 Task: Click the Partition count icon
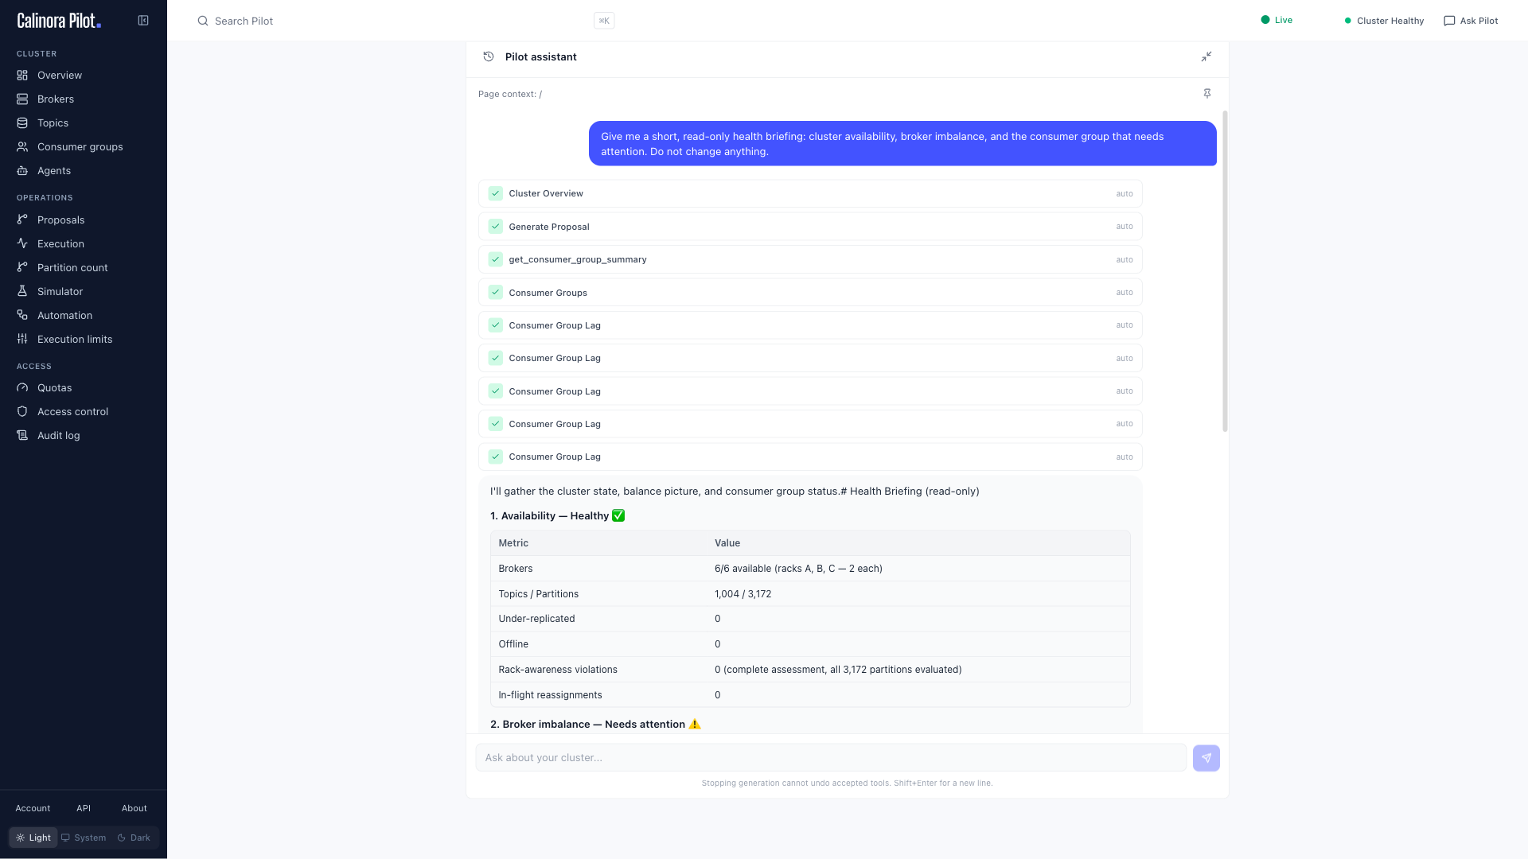pyautogui.click(x=22, y=267)
